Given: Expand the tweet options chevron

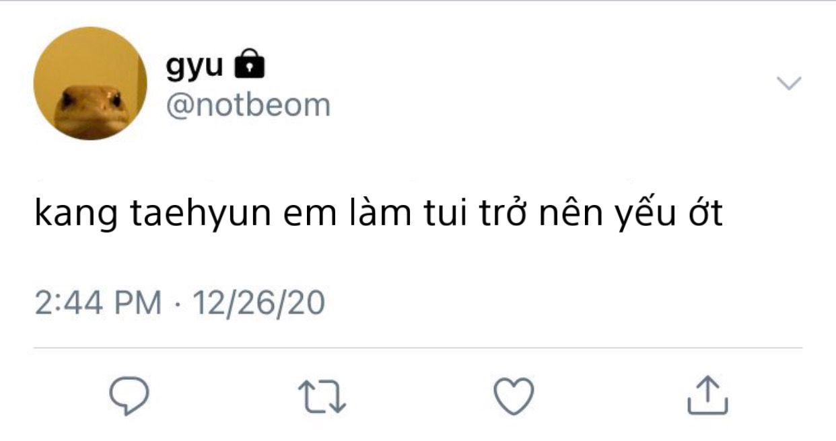Looking at the screenshot, I should (789, 83).
